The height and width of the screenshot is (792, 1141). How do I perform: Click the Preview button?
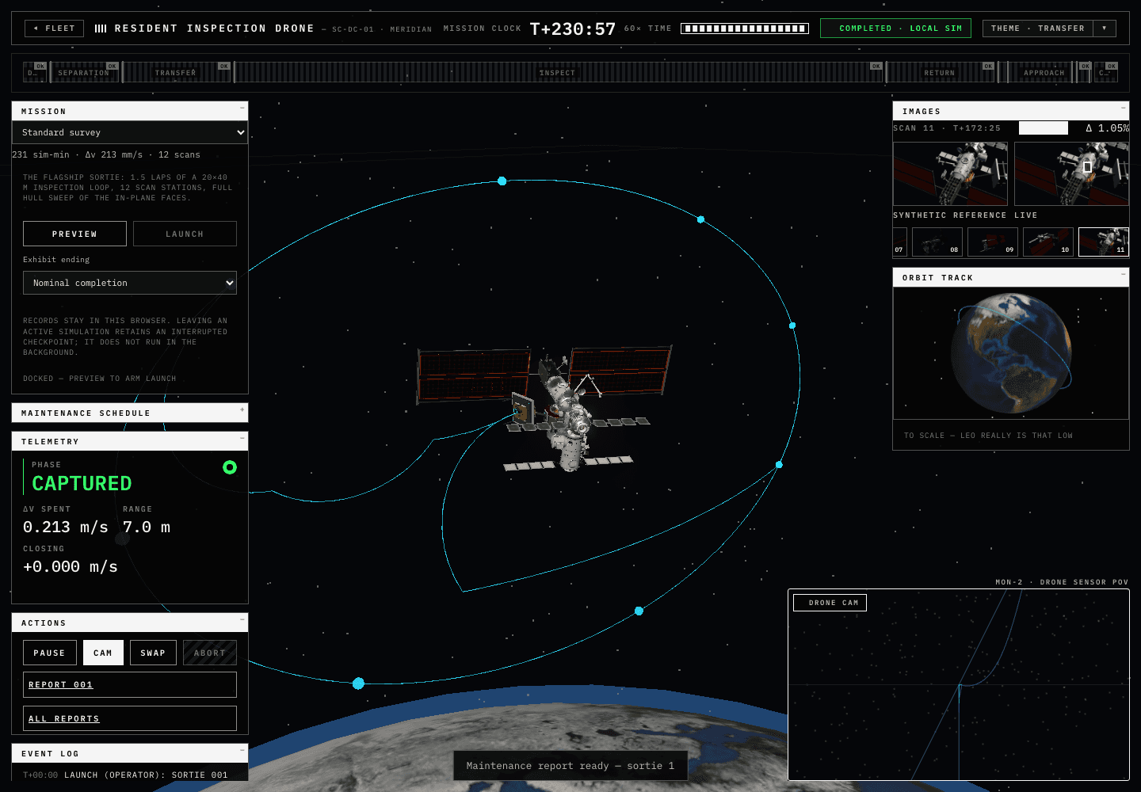coord(74,234)
